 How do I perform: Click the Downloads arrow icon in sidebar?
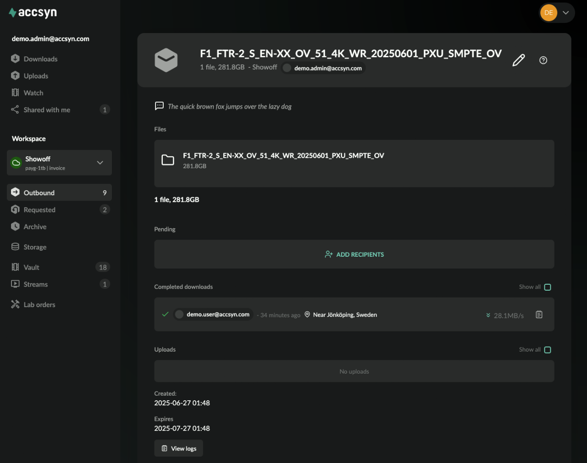pos(15,59)
